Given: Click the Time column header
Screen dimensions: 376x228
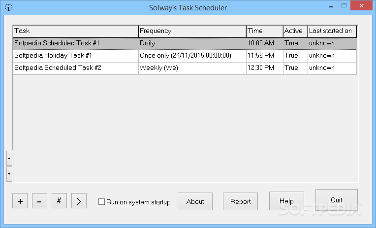Looking at the screenshot, I should point(264,31).
